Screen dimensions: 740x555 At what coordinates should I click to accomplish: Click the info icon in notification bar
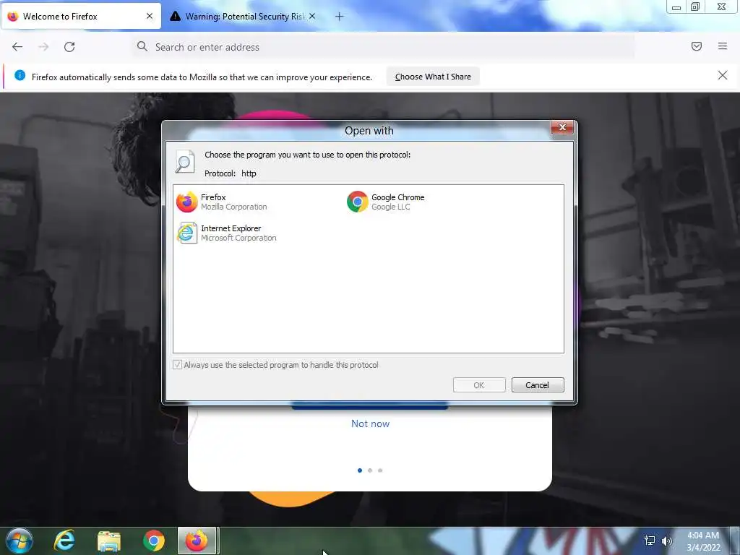[20, 75]
